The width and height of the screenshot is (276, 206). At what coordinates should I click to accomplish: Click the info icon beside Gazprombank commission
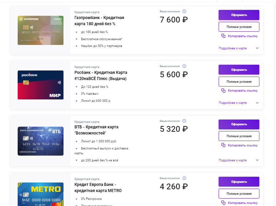point(184,11)
